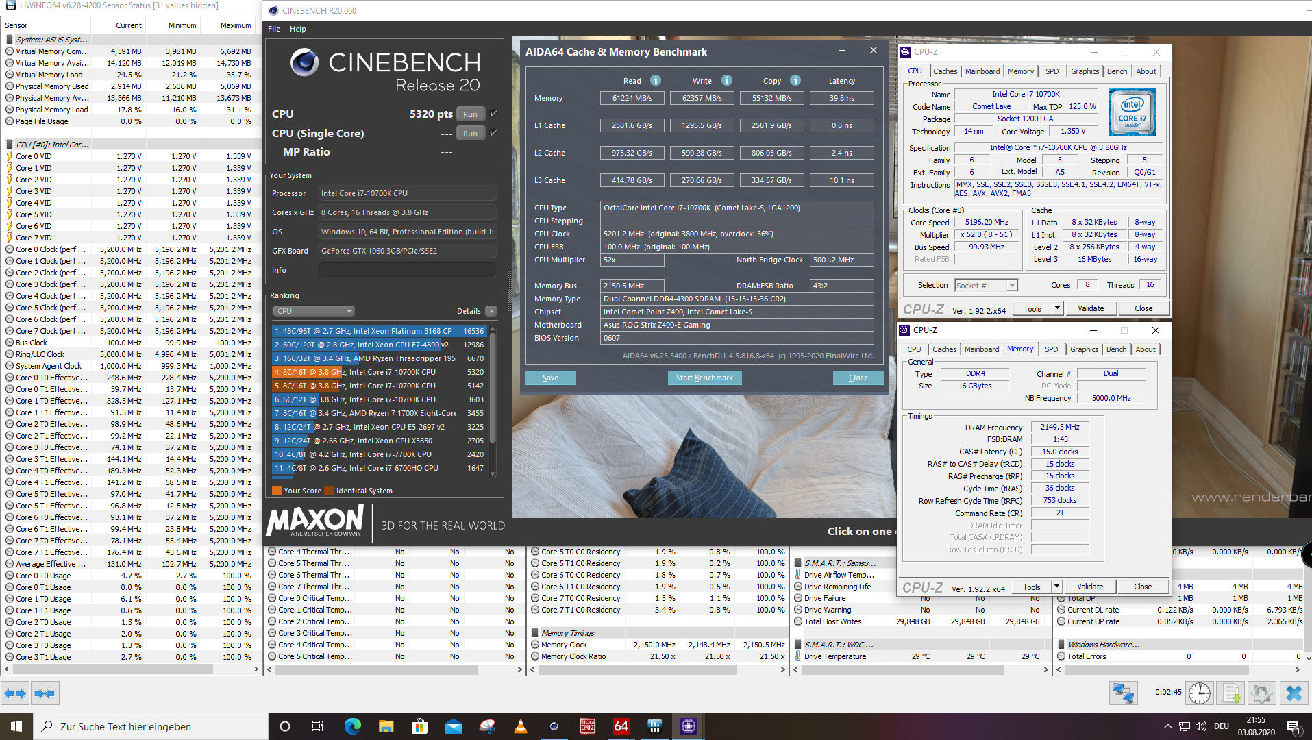Click HWiNFO expand-columns arrows icon
Image resolution: width=1312 pixels, height=740 pixels.
15,693
